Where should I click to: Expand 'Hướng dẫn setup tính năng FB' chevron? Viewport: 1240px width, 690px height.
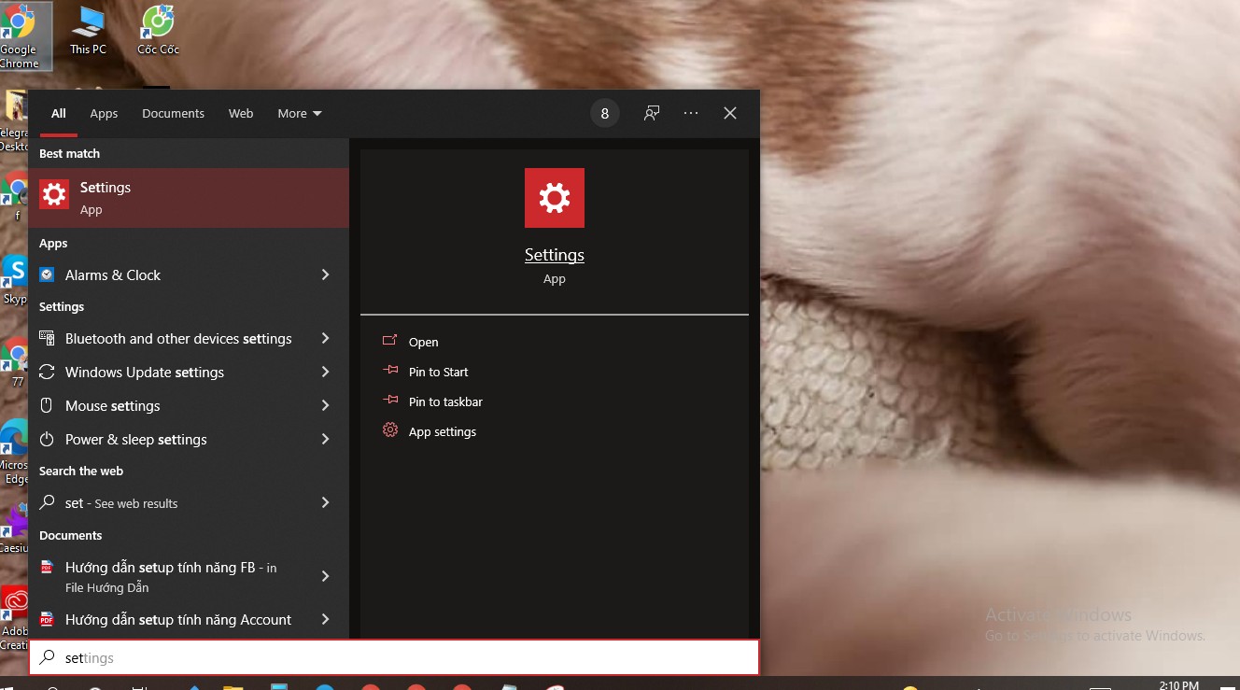(x=325, y=576)
